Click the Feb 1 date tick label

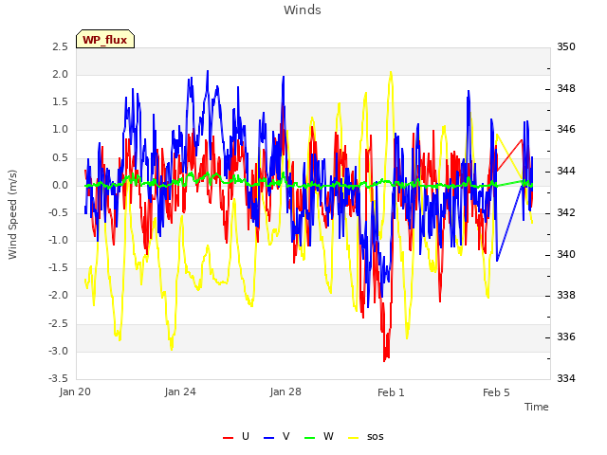pyautogui.click(x=391, y=392)
